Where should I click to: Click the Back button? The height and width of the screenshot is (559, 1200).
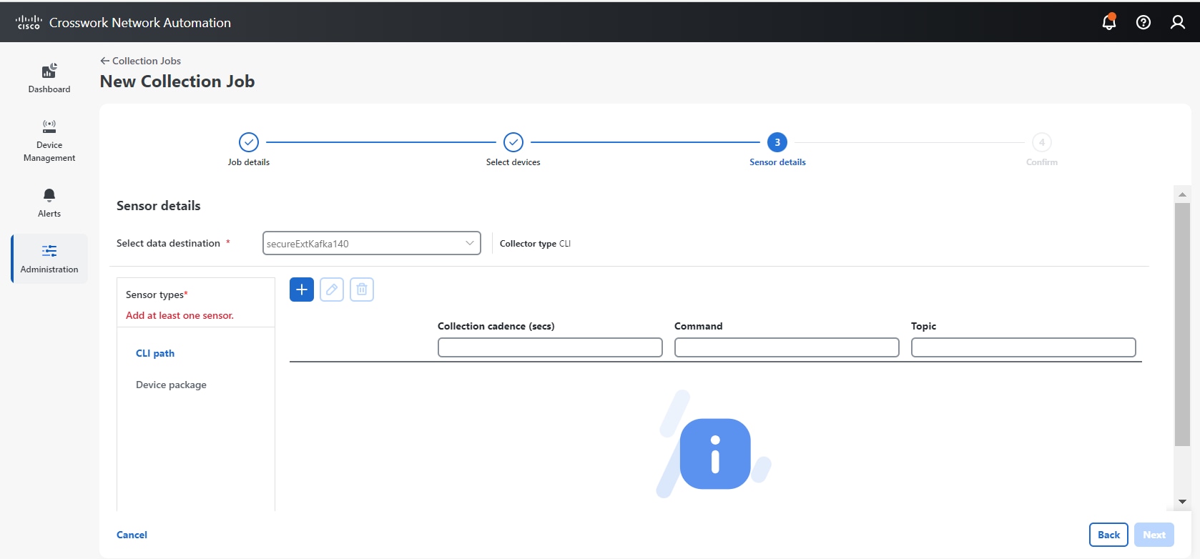pos(1108,535)
